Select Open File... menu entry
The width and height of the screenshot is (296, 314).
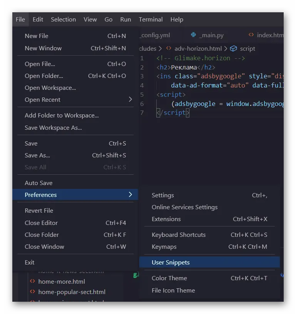[75, 64]
